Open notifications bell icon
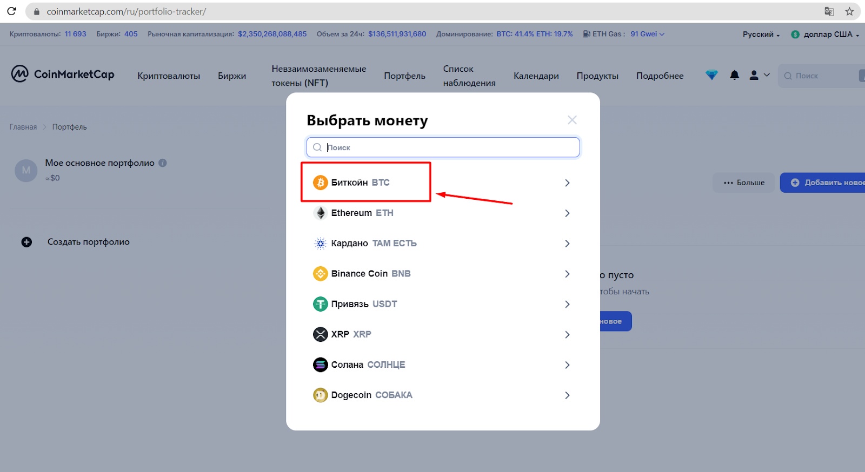Screen dimensions: 865x472 tap(734, 76)
